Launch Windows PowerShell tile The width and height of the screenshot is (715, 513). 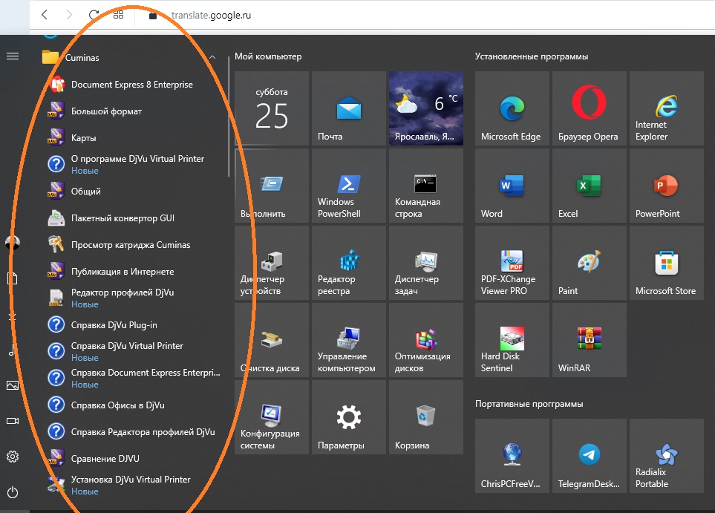349,186
